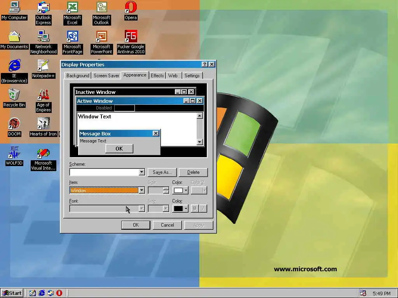Switch to the Settings tab
398x298 pixels.
(x=192, y=76)
